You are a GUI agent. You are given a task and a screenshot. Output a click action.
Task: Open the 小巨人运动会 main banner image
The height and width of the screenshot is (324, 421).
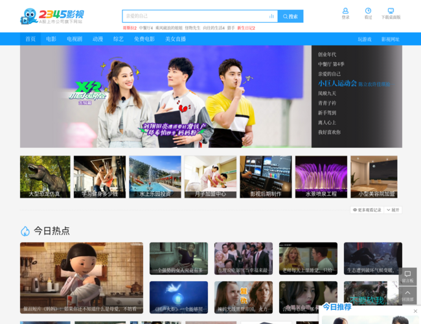tap(166, 97)
